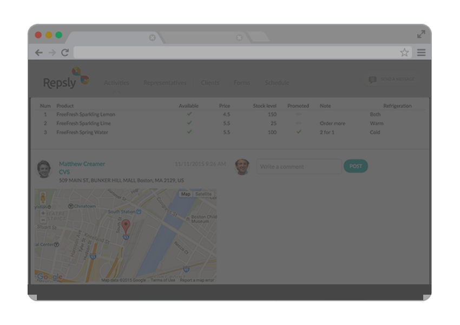Open the browser hamburger menu icon
Viewport: 460px width, 325px height.
(x=421, y=53)
